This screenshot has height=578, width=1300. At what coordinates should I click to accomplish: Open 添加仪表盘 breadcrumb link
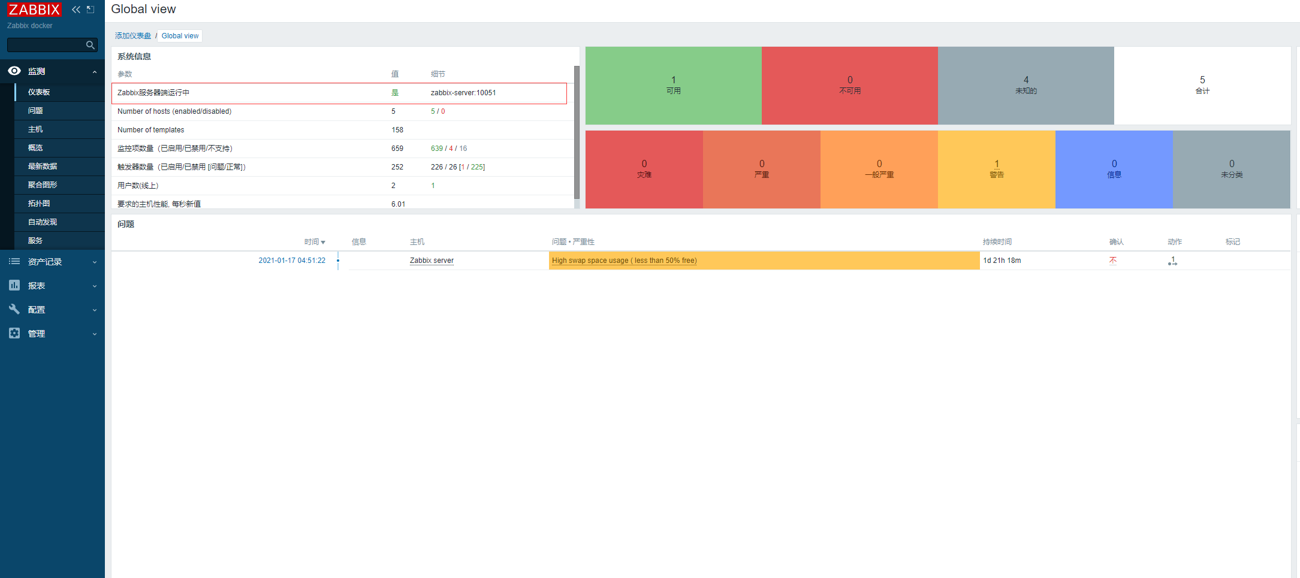click(x=133, y=36)
